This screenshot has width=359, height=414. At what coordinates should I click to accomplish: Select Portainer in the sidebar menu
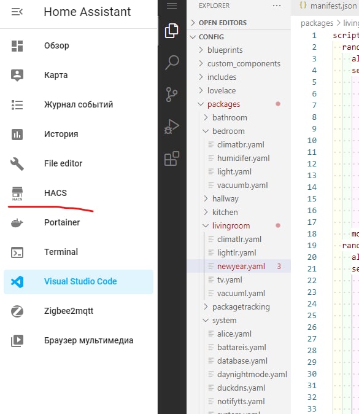(62, 222)
